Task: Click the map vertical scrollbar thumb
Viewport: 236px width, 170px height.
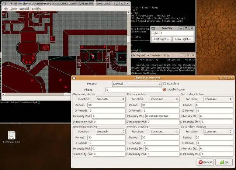Action: [x=128, y=39]
